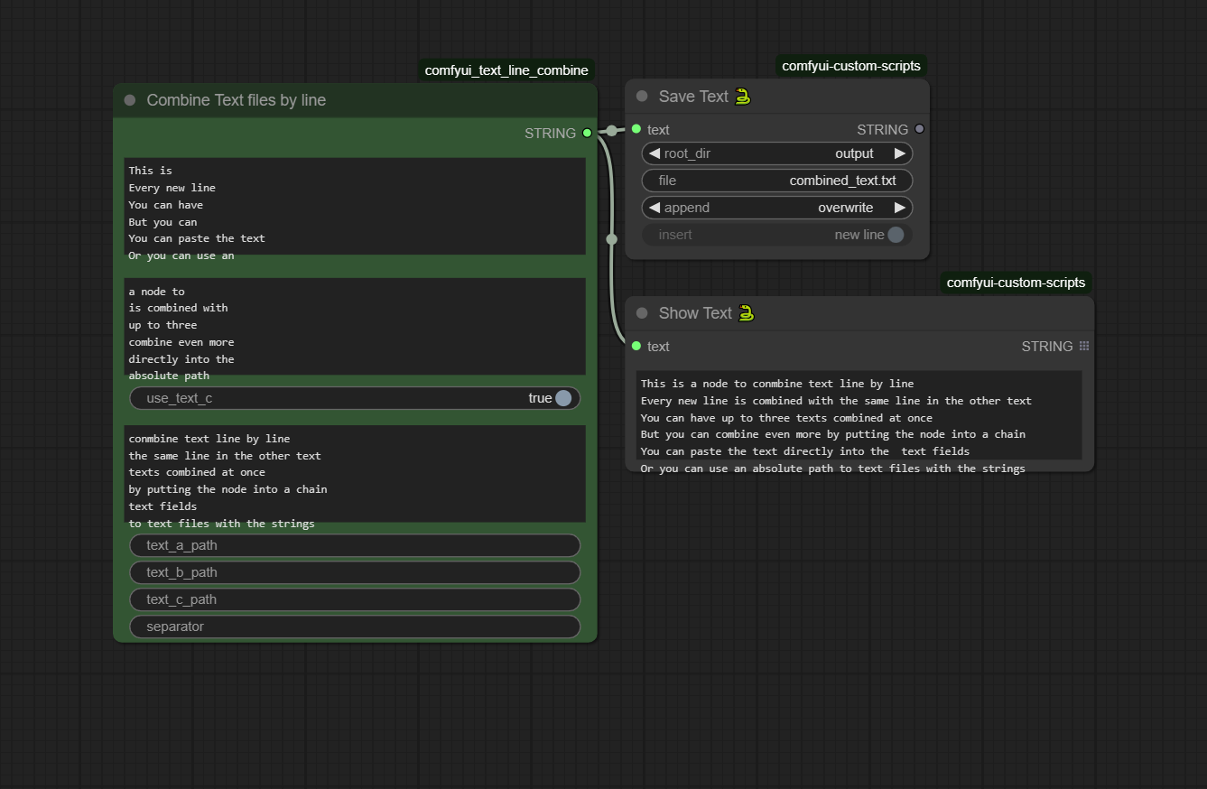Click the separator input field
Screen dimensions: 1207x789
355,627
